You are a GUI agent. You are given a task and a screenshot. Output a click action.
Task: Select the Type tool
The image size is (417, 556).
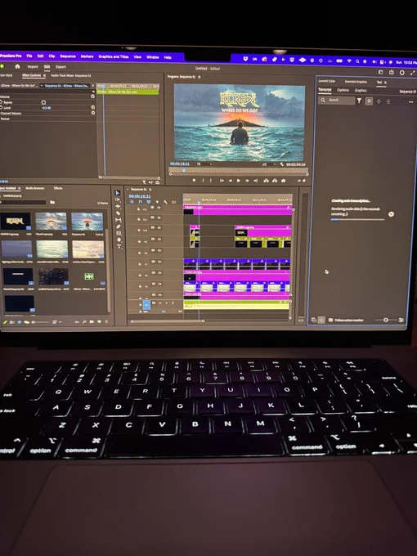(x=119, y=246)
